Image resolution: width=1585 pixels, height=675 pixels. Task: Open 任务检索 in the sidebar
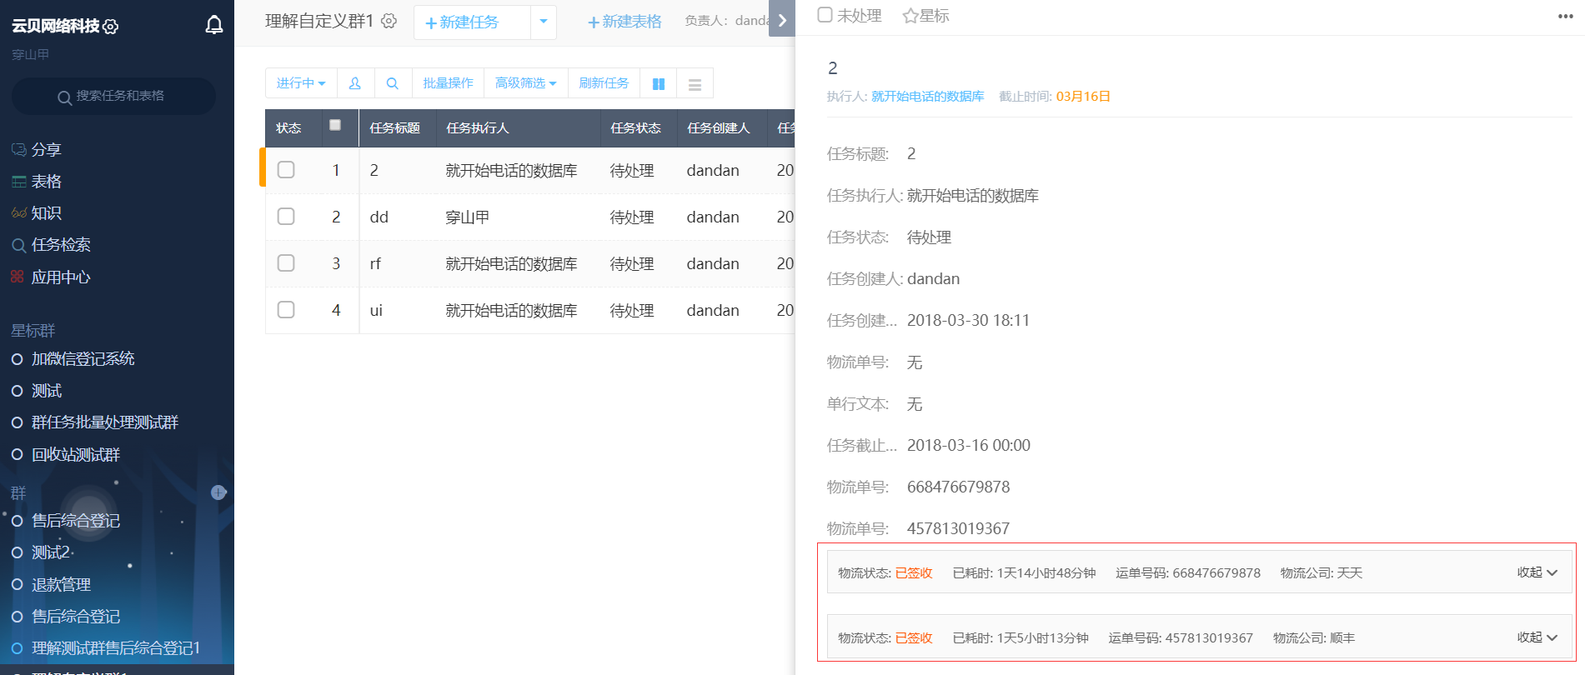pyautogui.click(x=60, y=245)
